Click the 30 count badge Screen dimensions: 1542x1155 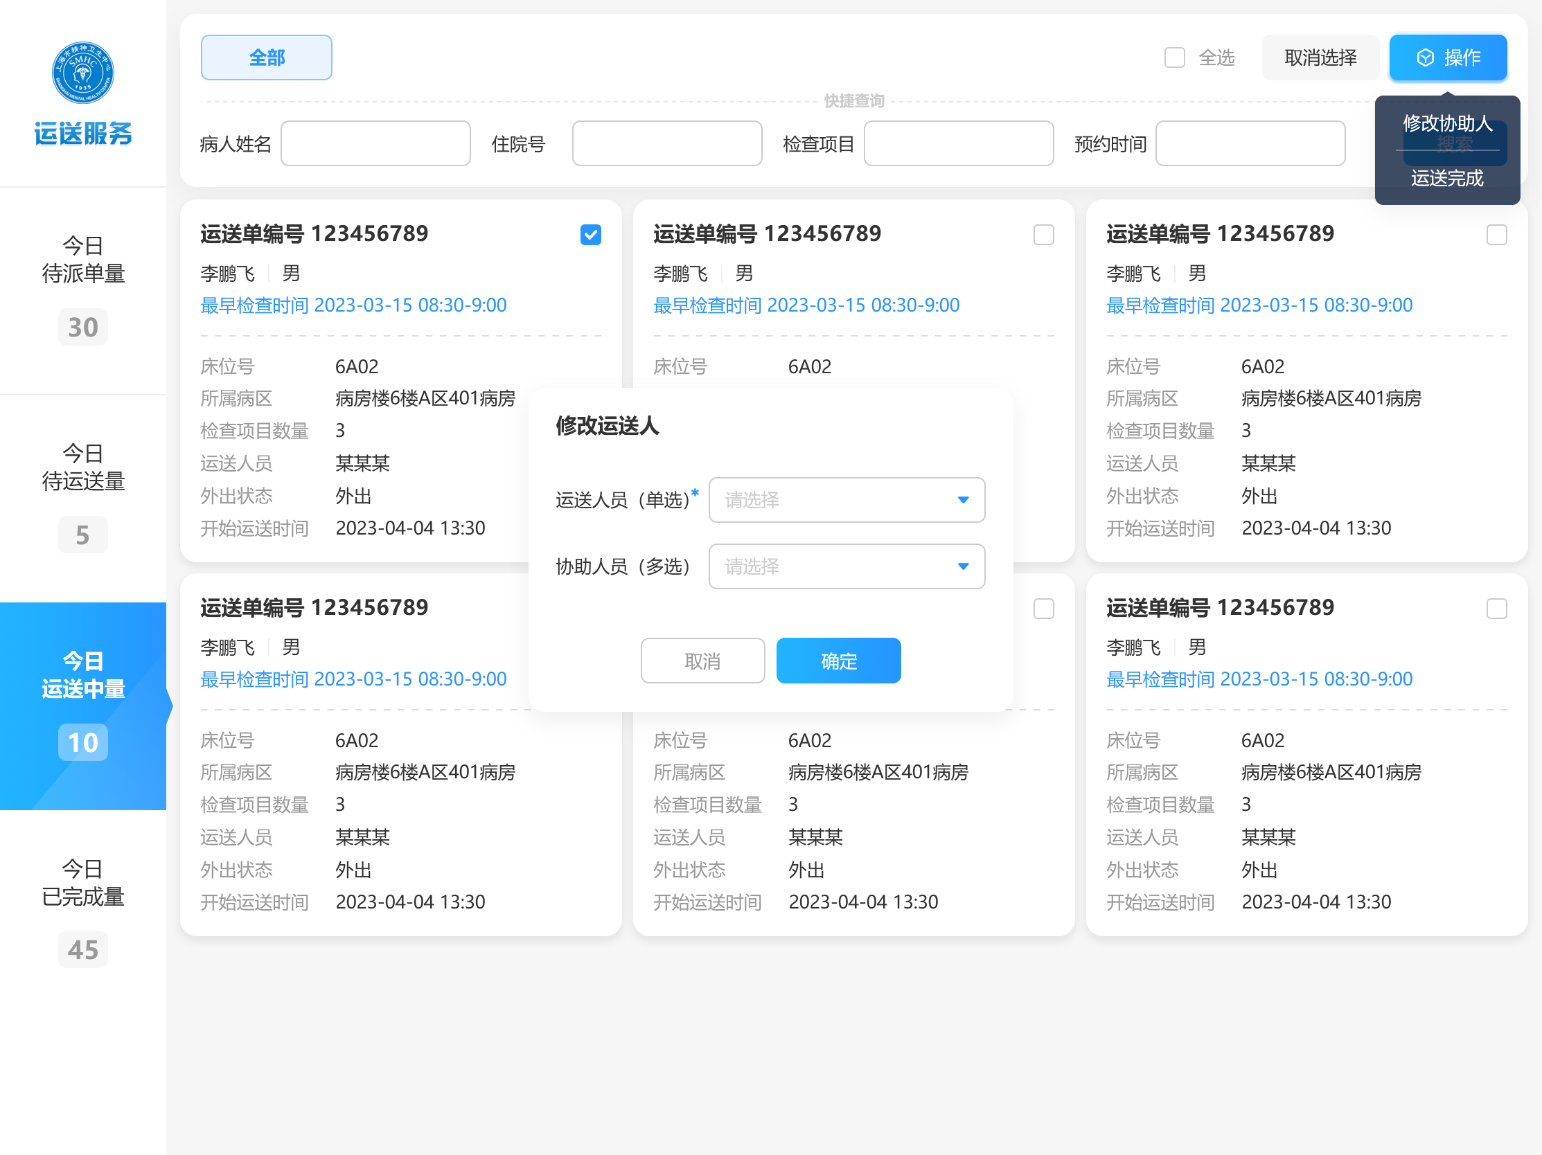[83, 327]
